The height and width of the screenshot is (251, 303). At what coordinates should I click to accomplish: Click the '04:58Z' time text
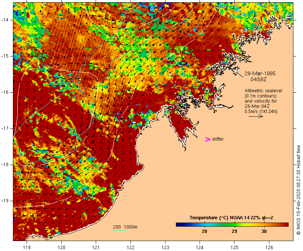click(x=258, y=79)
